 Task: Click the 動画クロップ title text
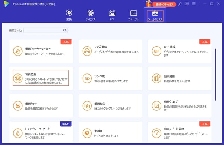[171, 102]
